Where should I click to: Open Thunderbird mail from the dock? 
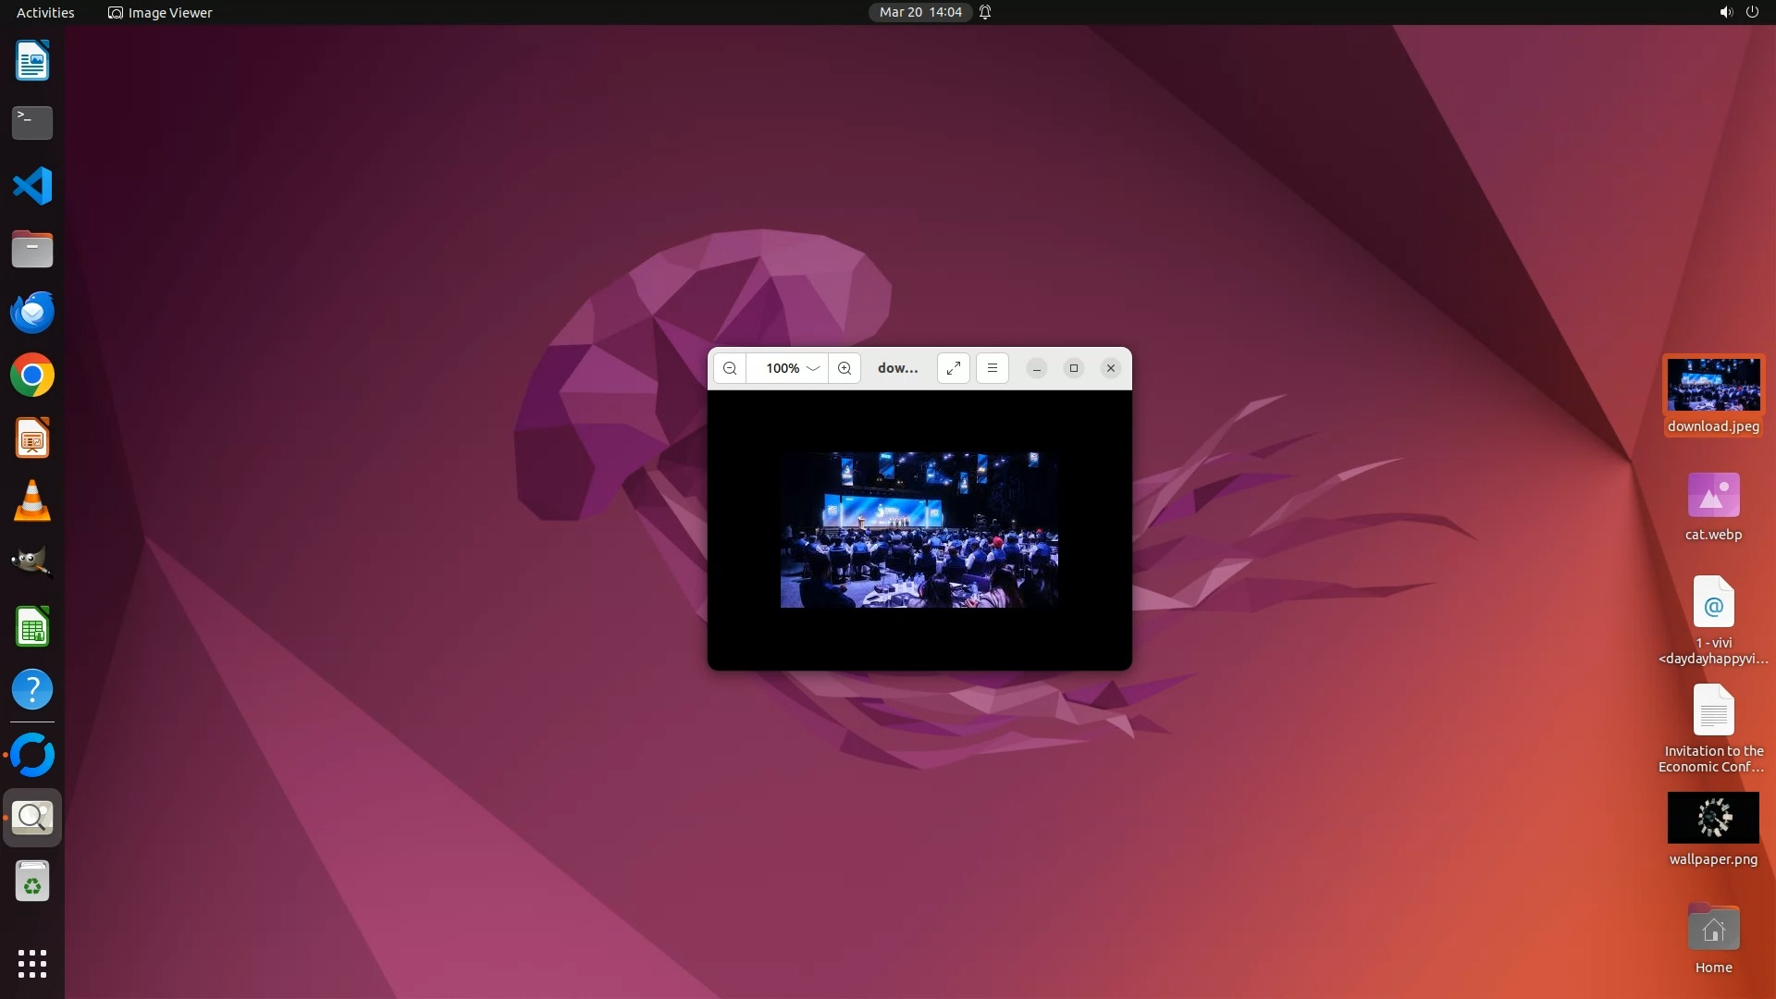tap(32, 313)
